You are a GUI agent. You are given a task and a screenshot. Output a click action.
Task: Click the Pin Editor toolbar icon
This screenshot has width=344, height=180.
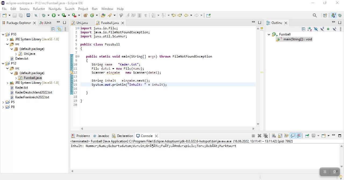208,15
